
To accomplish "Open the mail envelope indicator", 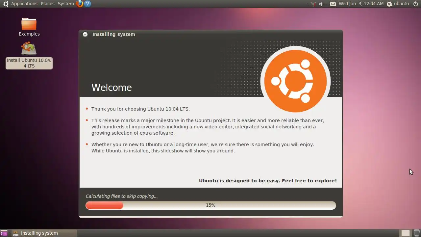I will (x=333, y=4).
